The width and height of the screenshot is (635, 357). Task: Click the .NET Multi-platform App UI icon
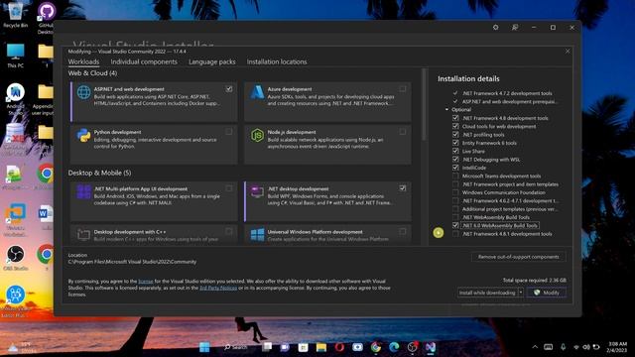click(x=83, y=191)
